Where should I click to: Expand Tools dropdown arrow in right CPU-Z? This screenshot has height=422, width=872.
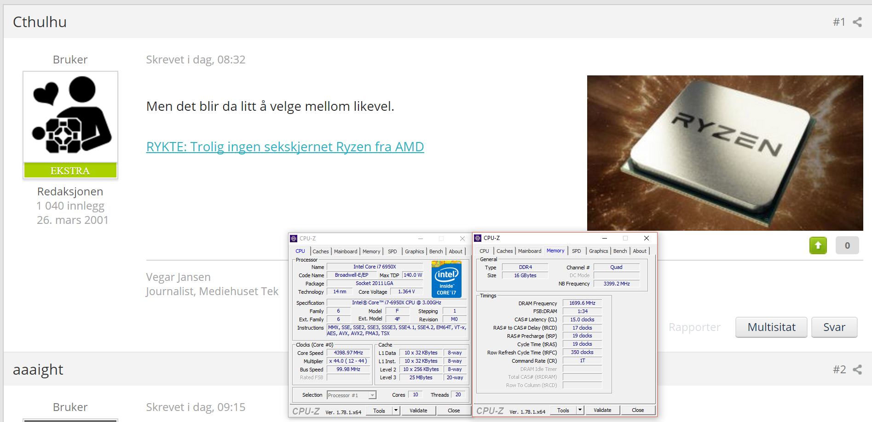pyautogui.click(x=580, y=411)
